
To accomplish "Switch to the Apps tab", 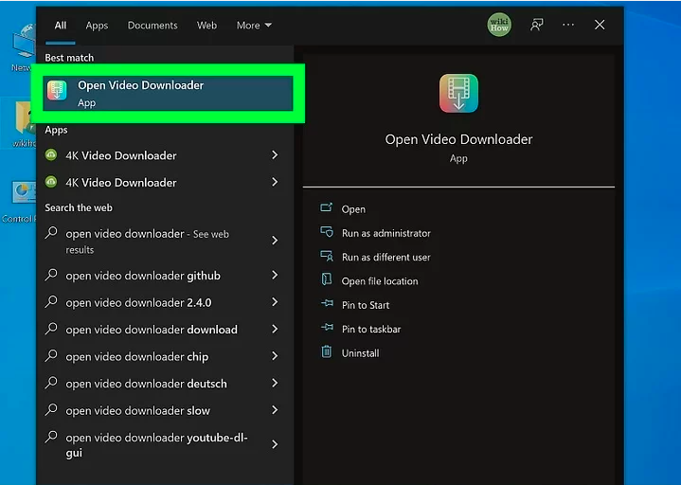I will tap(97, 26).
